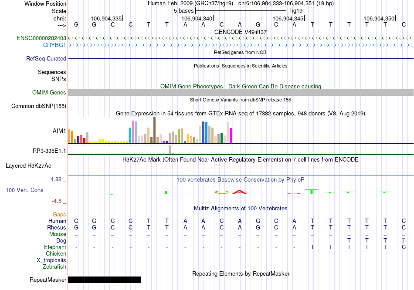414x290 pixels.
Task: Click OMIM Gene Phenotypes track title
Action: pos(241,87)
